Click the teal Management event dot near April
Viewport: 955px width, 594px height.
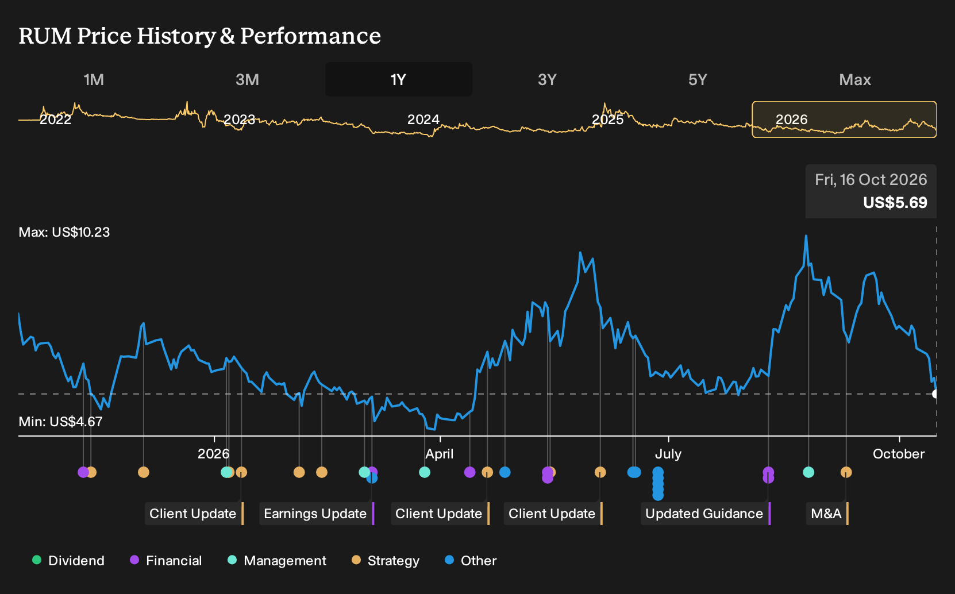click(x=425, y=472)
